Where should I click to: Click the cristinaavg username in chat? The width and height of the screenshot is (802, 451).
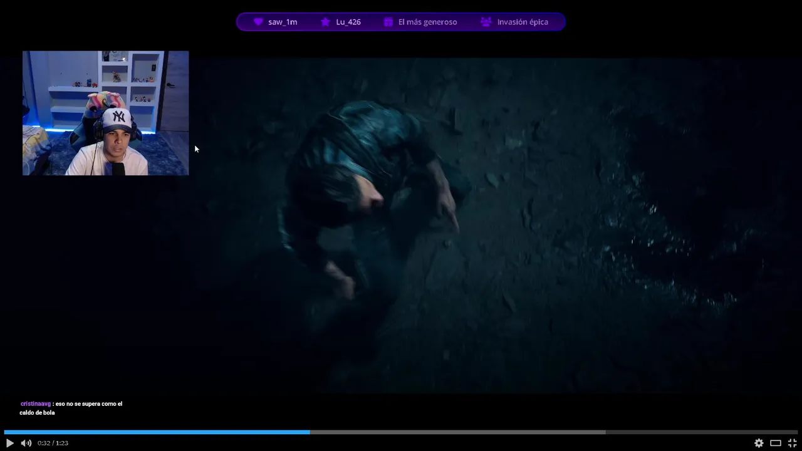[x=36, y=404]
